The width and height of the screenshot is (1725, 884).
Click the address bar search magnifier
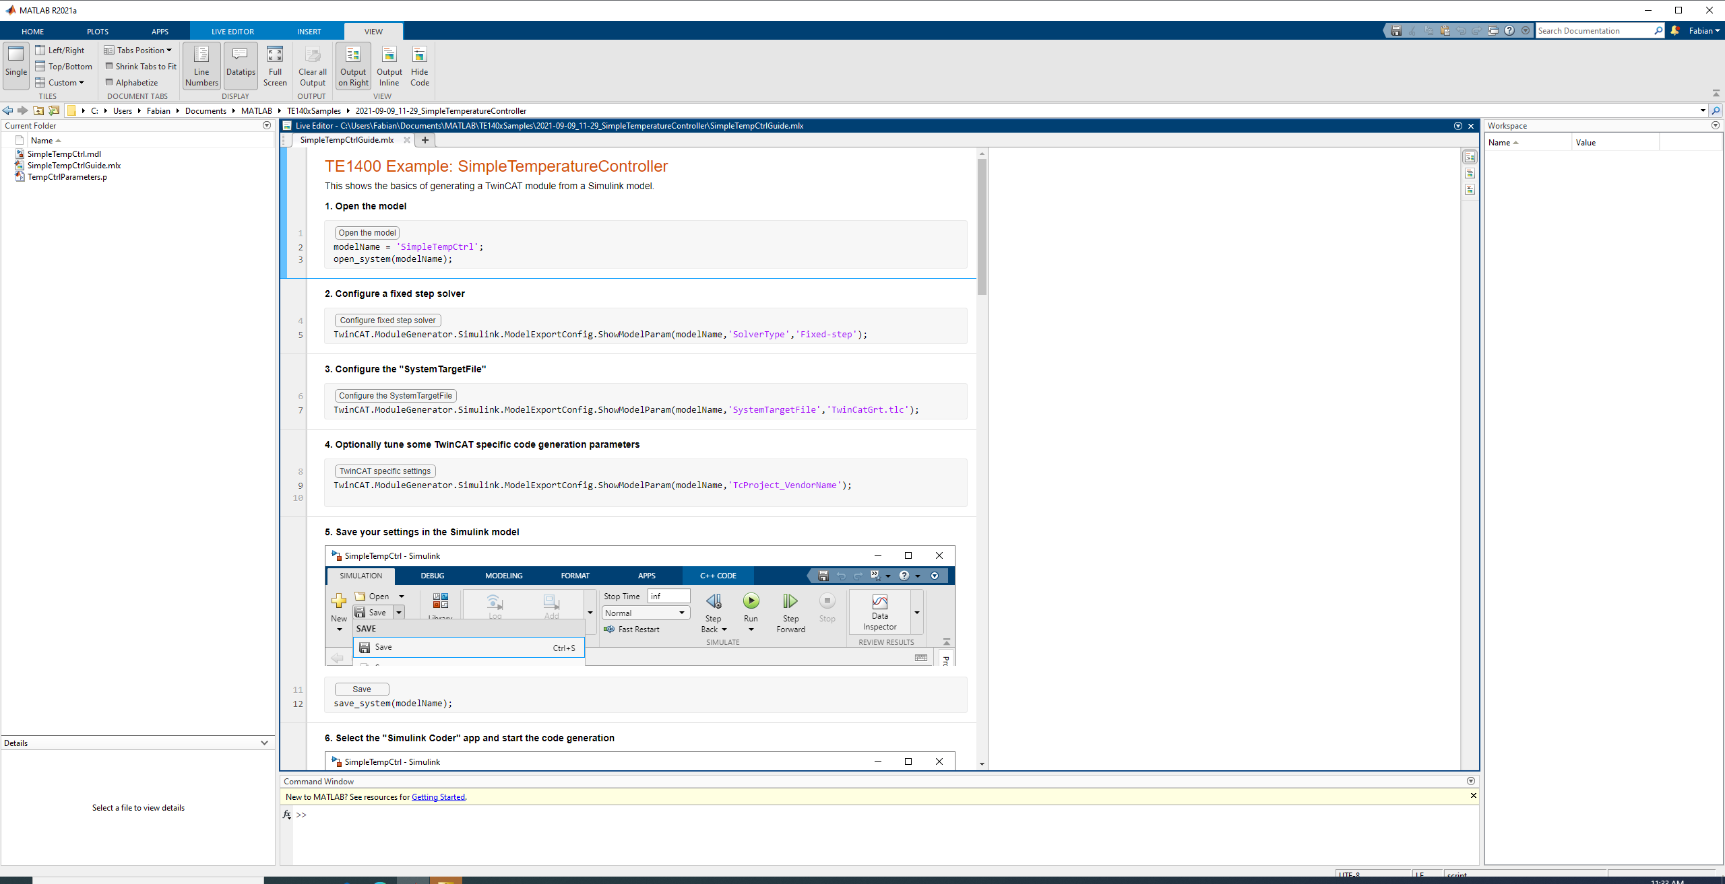1716,111
